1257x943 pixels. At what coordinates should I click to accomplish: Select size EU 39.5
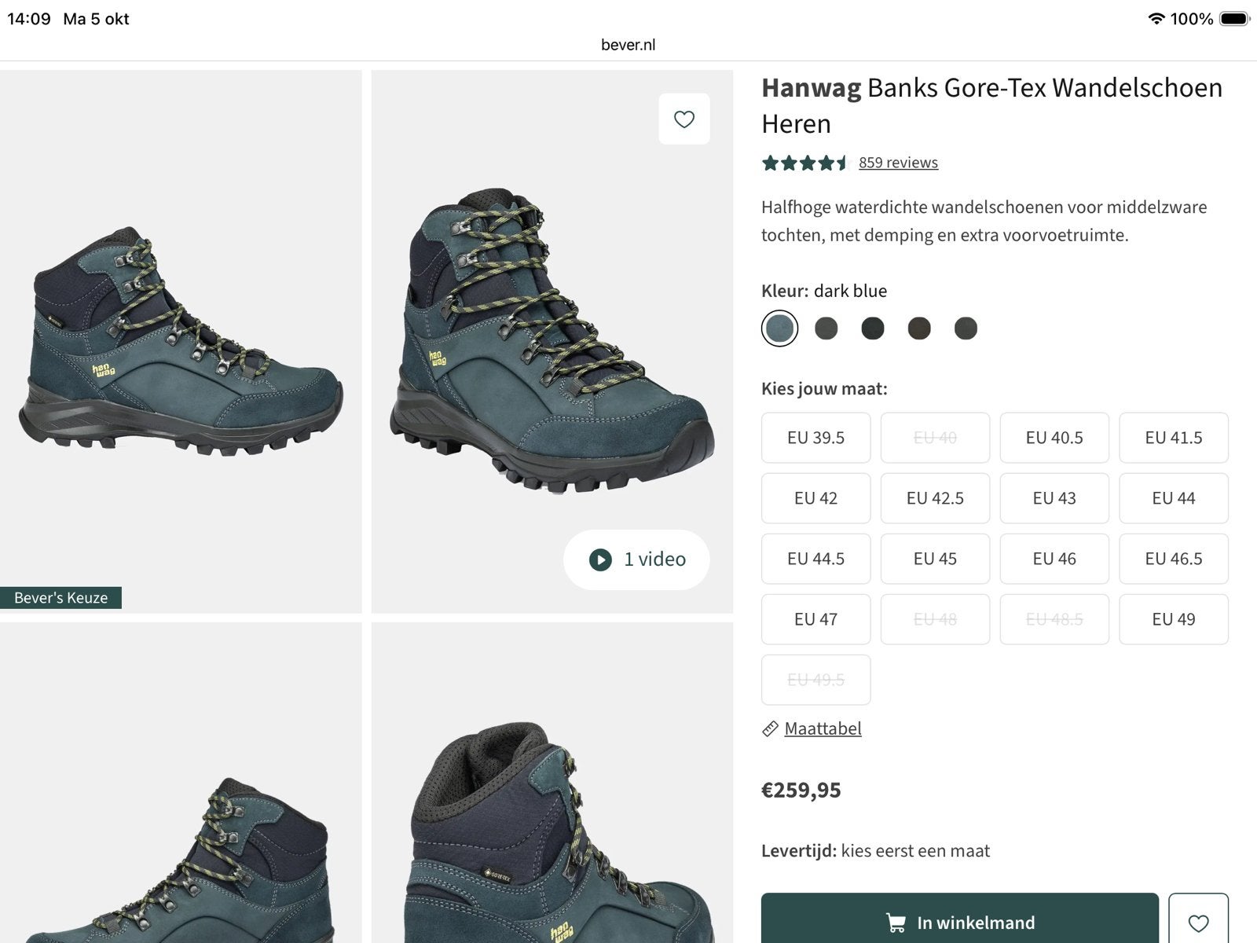click(x=815, y=438)
